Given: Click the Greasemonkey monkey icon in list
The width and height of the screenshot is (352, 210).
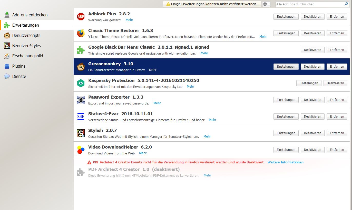Looking at the screenshot, I should 81,67.
